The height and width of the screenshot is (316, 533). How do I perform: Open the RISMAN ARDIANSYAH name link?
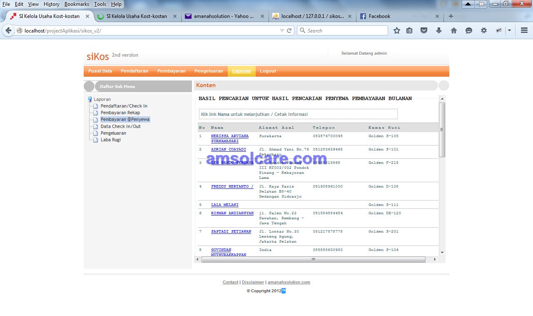tap(232, 213)
